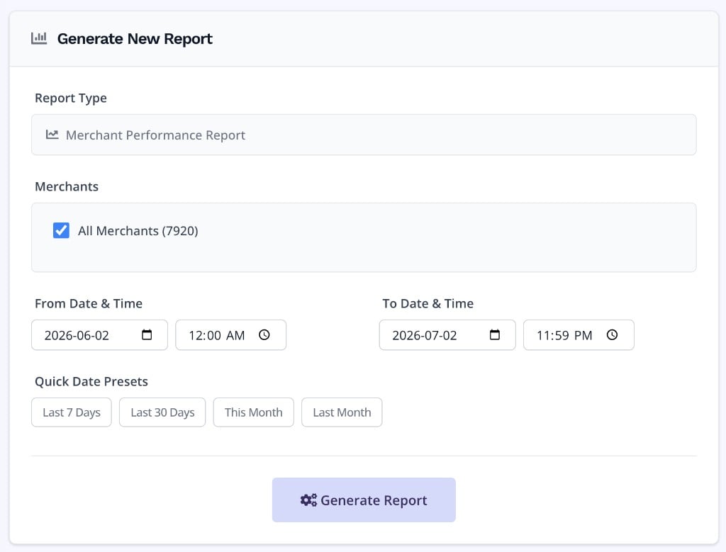Select the Last 7 Days preset
This screenshot has height=552, width=726.
[x=72, y=412]
